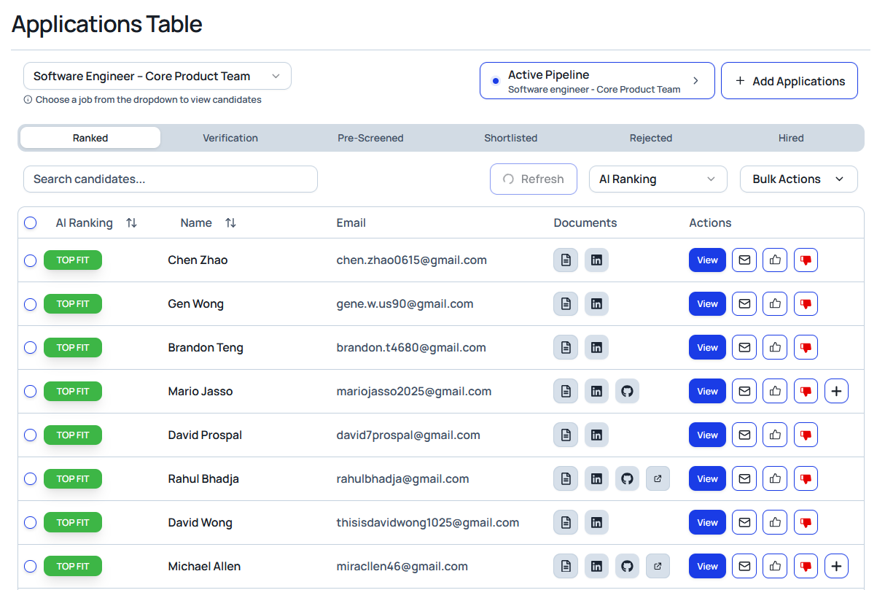Select the checkbox for Rahul Bhadja
The image size is (877, 590).
(30, 479)
